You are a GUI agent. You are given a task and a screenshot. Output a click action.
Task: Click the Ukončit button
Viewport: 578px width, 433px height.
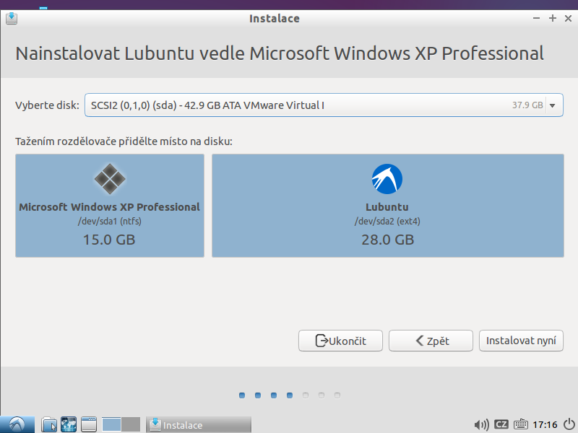pyautogui.click(x=340, y=341)
